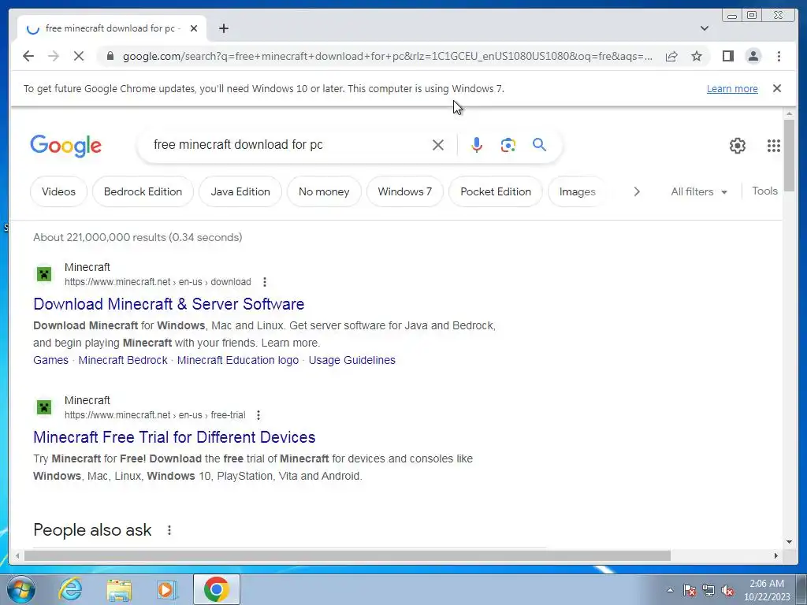The image size is (807, 605).
Task: Click the horizontal scrollbar thumb
Action: tap(347, 555)
